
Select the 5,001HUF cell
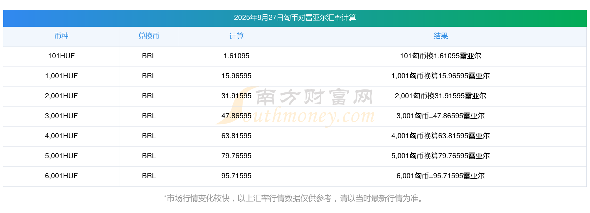61,156
